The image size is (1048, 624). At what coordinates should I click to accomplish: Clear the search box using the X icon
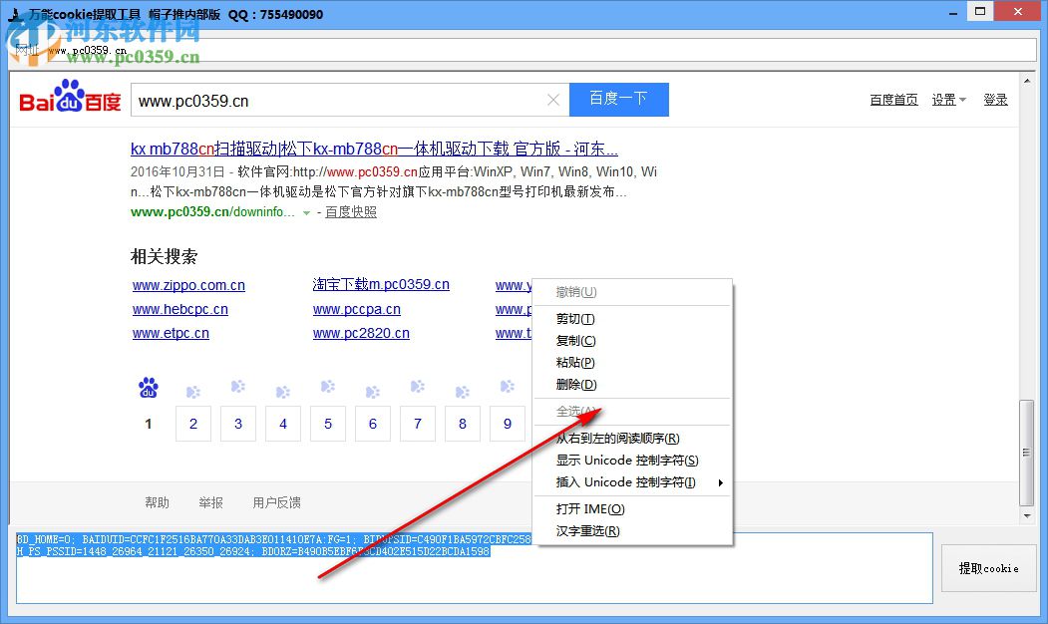(x=553, y=100)
